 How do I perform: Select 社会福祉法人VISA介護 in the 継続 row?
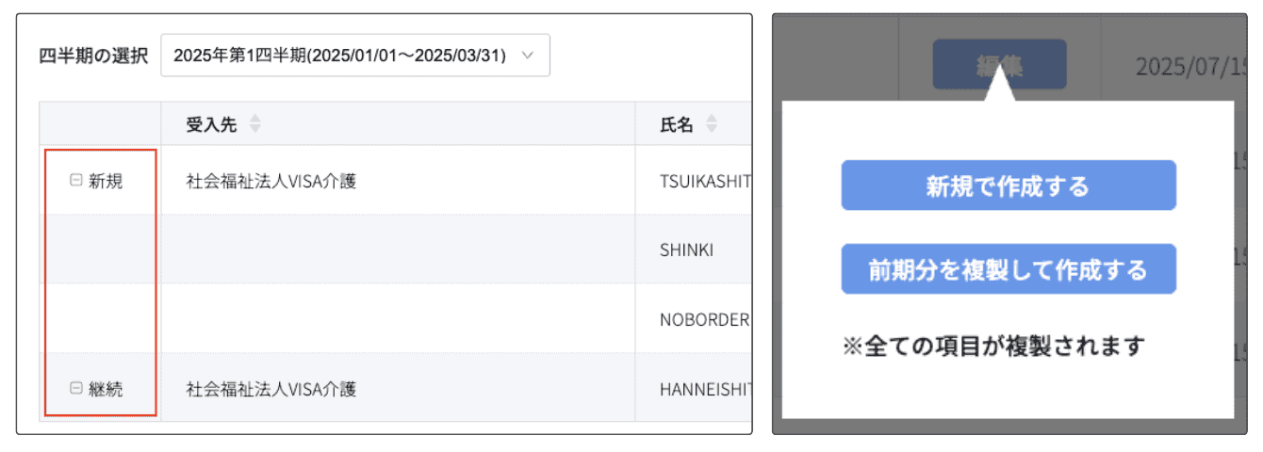click(271, 387)
